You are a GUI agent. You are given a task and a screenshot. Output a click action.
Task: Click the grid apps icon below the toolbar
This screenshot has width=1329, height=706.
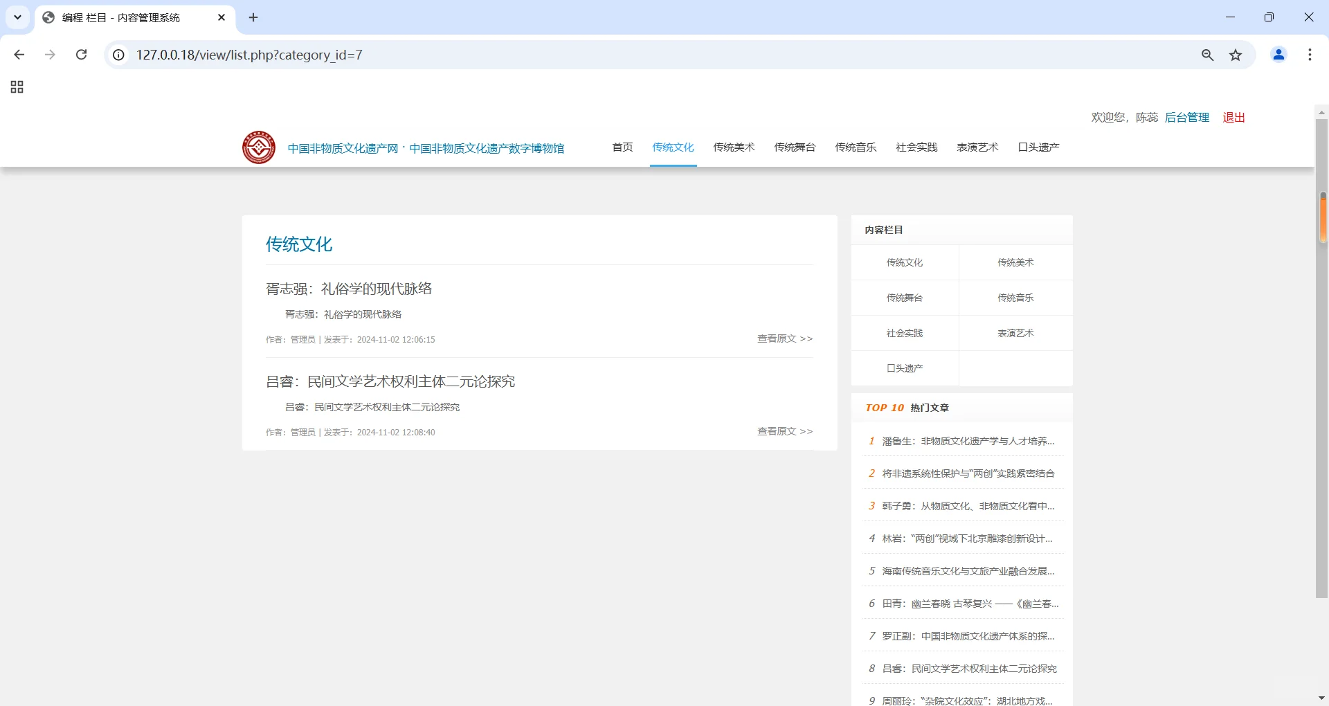coord(17,87)
